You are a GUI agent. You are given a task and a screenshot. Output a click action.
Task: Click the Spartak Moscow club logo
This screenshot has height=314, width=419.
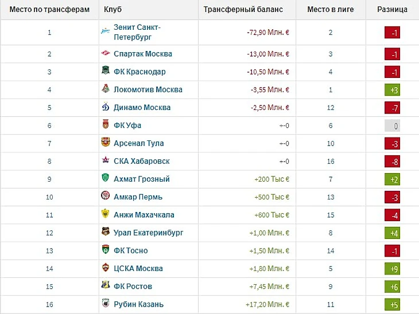[x=106, y=54]
